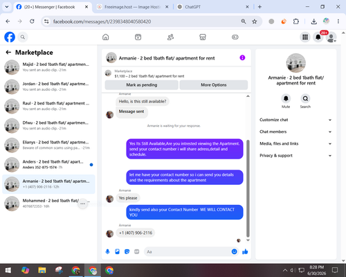The width and height of the screenshot is (346, 277).
Task: Switch to the Messenger Facebook tab
Action: tap(52, 7)
